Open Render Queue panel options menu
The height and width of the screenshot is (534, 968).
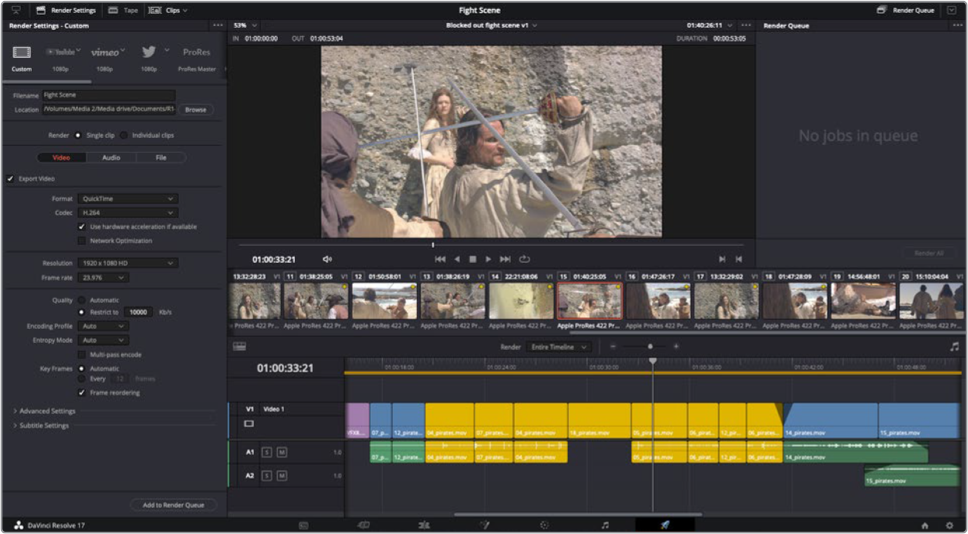(957, 26)
